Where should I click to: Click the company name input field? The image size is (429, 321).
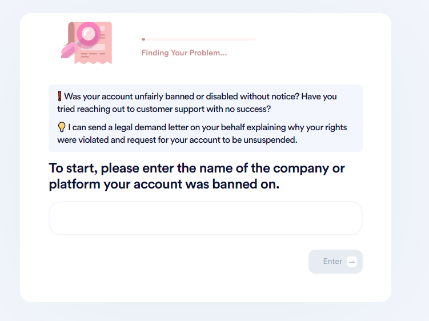pyautogui.click(x=206, y=218)
